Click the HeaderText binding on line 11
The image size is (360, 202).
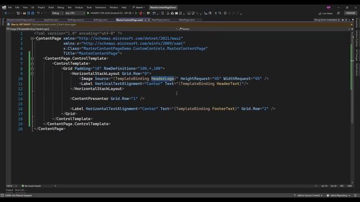click(228, 84)
